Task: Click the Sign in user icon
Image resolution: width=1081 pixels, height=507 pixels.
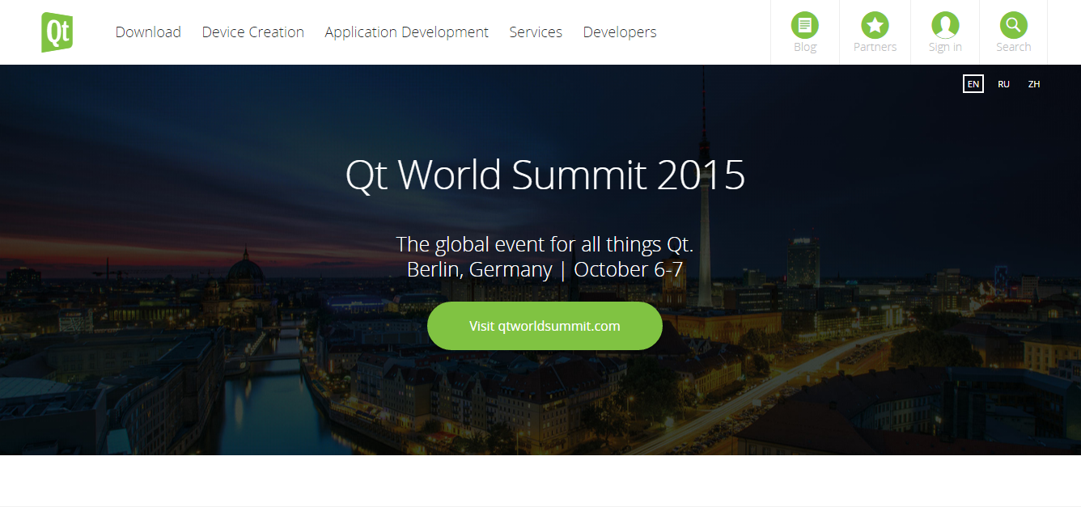Action: coord(945,25)
